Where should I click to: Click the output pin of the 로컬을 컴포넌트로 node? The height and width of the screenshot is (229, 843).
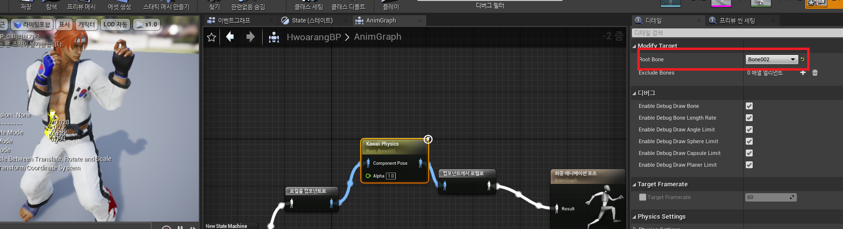[331, 203]
